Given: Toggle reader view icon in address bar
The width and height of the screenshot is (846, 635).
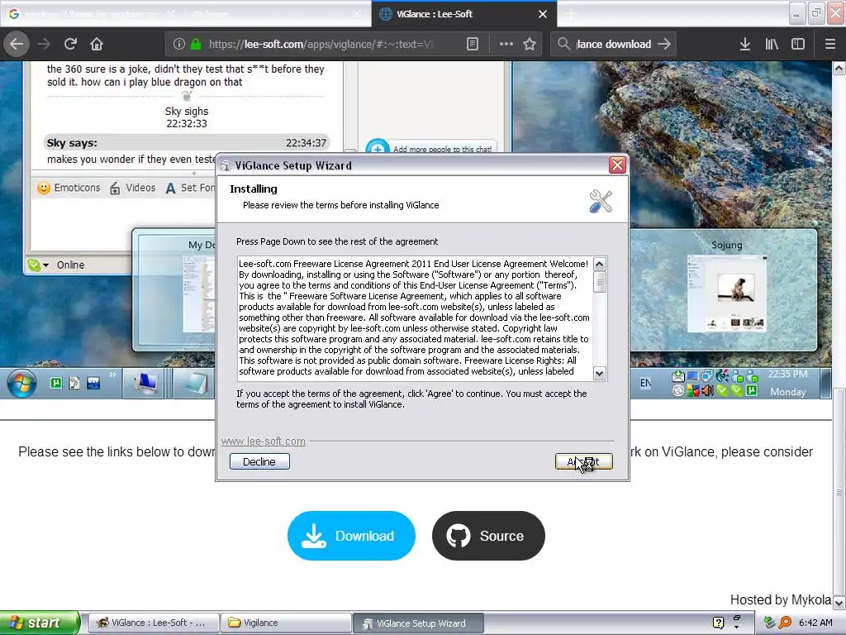Looking at the screenshot, I should pyautogui.click(x=472, y=45).
